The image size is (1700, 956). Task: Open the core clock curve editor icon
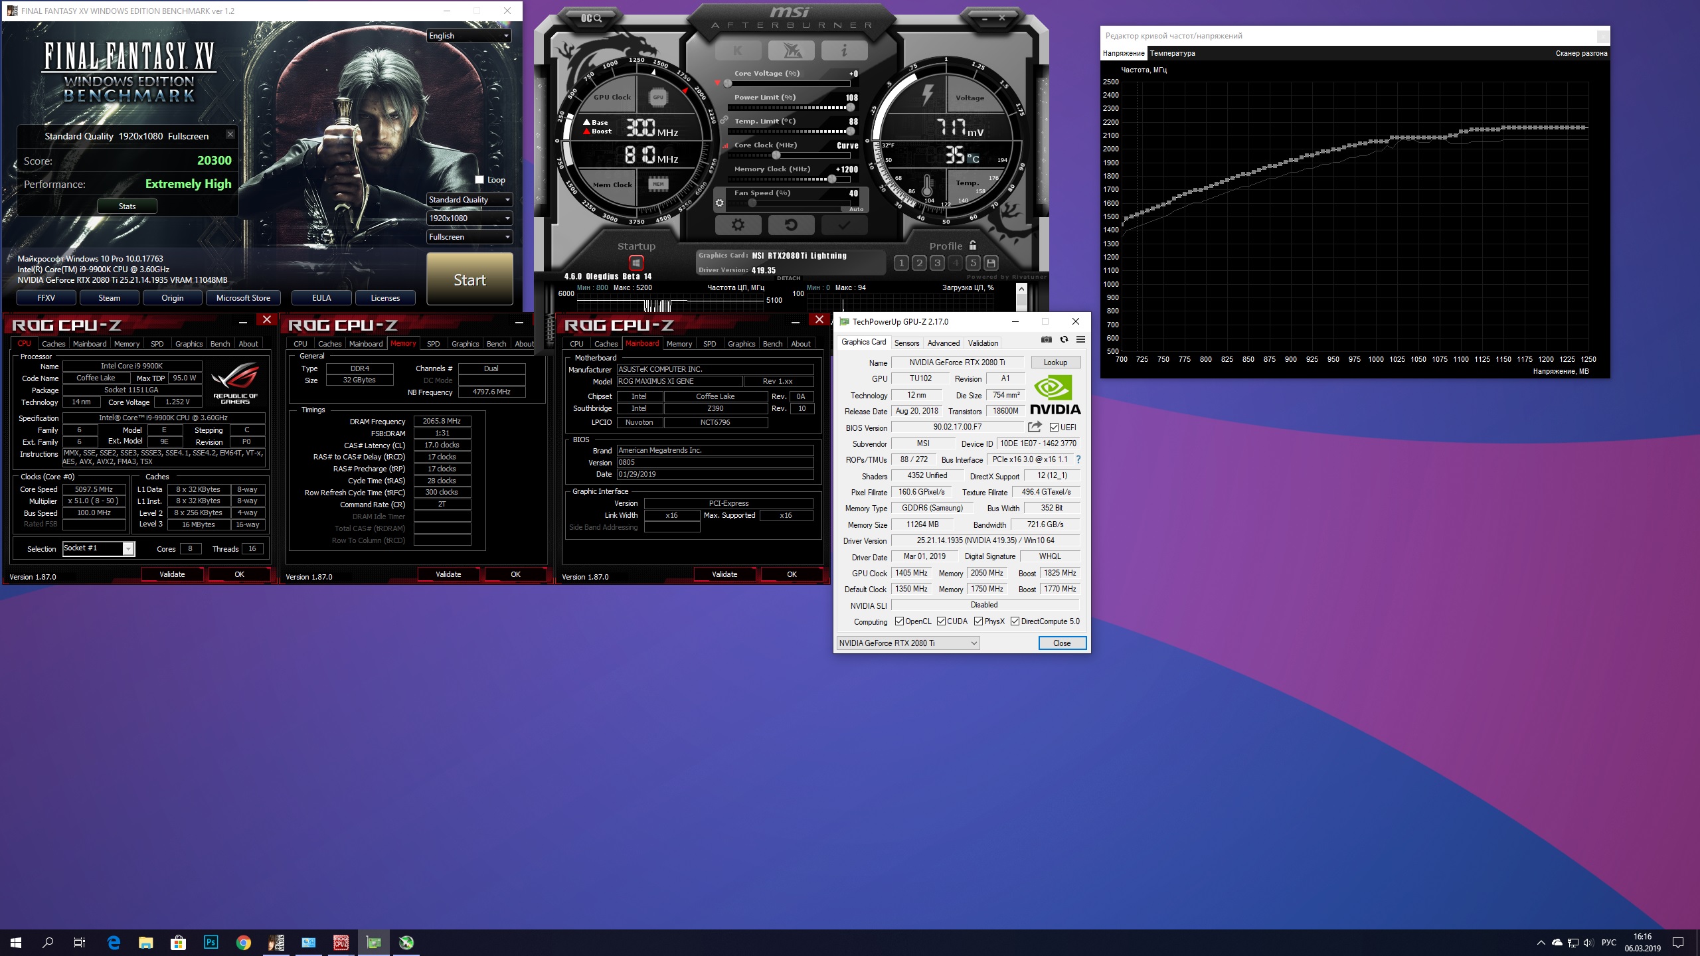click(x=725, y=145)
